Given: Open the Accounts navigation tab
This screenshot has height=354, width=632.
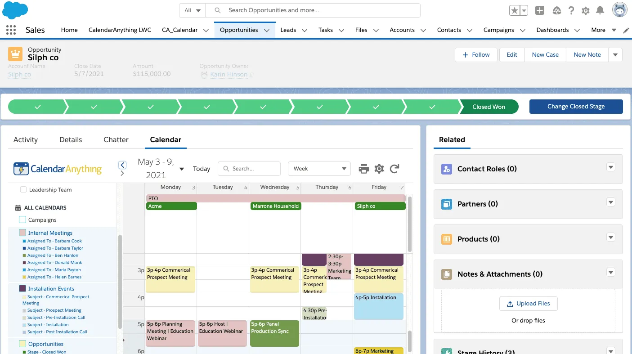Looking at the screenshot, I should [402, 30].
